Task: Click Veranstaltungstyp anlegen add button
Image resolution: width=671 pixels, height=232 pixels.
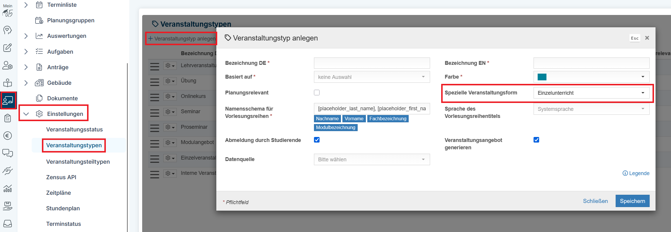Action: point(182,39)
